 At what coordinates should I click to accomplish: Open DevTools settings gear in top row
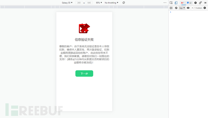pos(195,3)
